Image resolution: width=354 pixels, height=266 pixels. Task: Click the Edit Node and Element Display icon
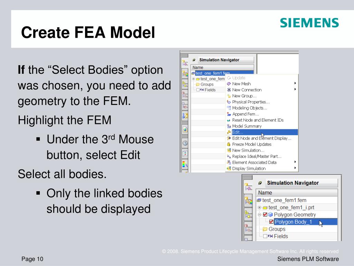(x=229, y=138)
